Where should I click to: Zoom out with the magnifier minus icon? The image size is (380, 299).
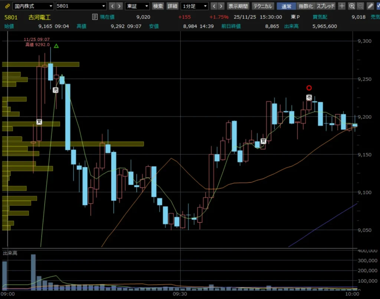[x=360, y=6]
